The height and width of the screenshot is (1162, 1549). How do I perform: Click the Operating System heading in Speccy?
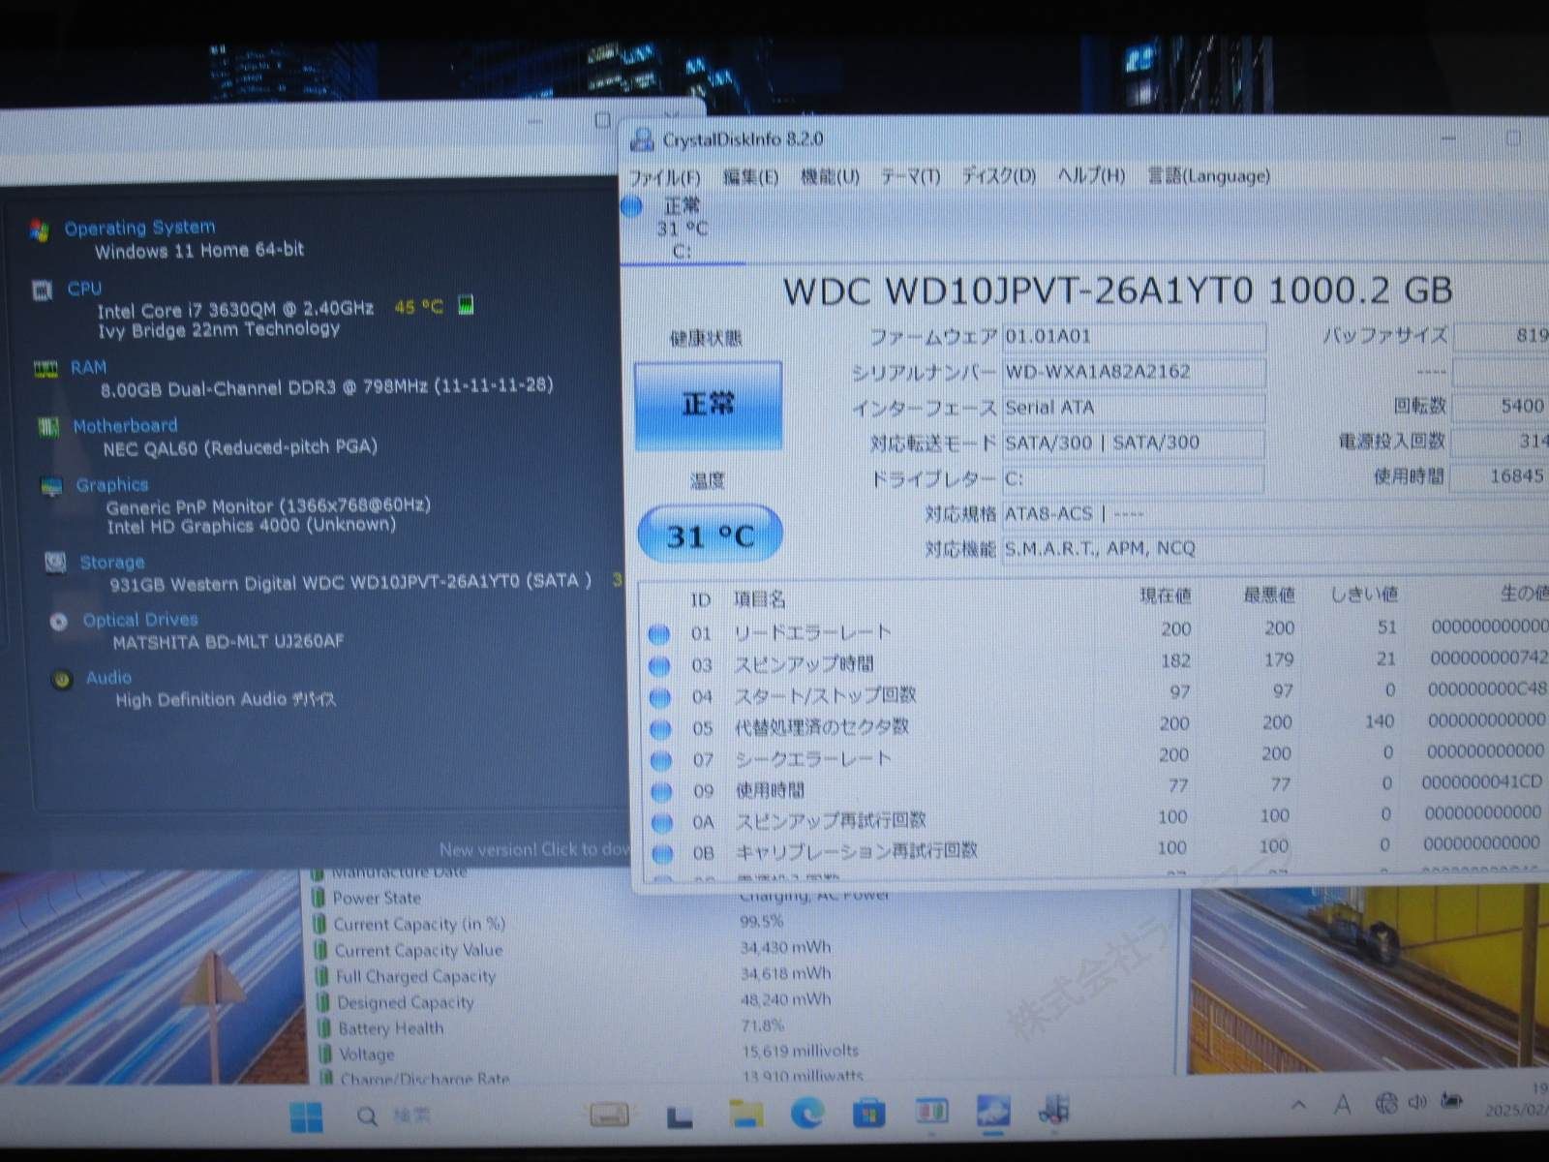(x=140, y=228)
